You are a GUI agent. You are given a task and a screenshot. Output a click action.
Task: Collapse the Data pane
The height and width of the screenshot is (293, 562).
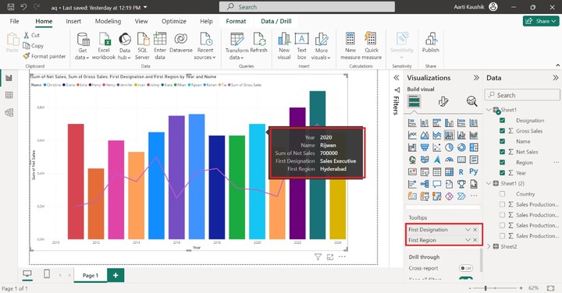(555, 78)
